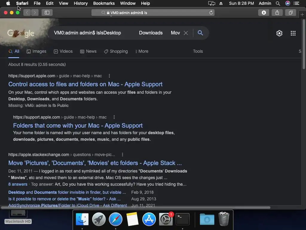Select the Macintosh HD desktop icon

[x=18, y=217]
